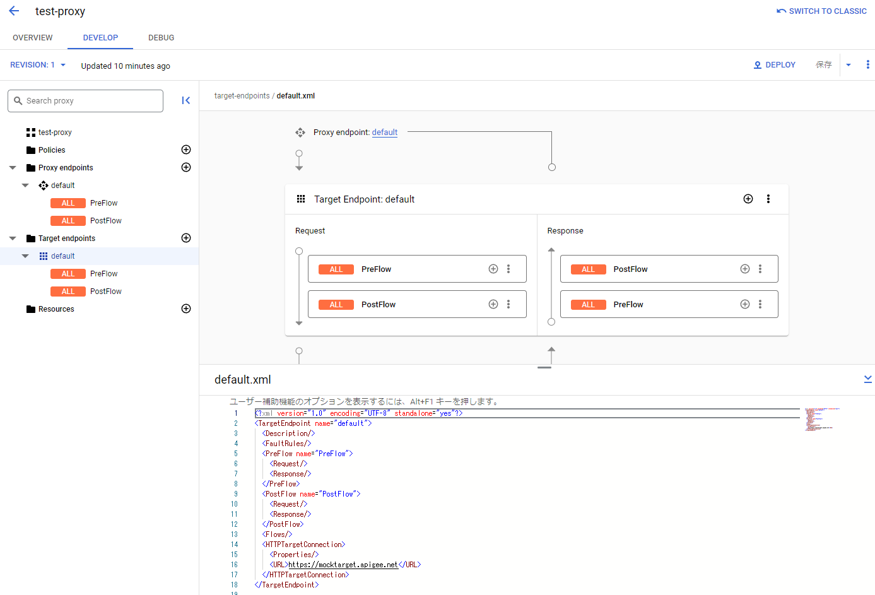Click the XML declaration on line 1
The image size is (875, 595).
tap(358, 413)
